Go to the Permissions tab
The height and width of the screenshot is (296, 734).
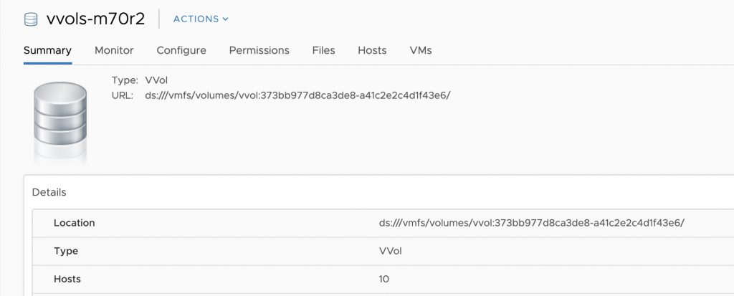click(x=259, y=50)
